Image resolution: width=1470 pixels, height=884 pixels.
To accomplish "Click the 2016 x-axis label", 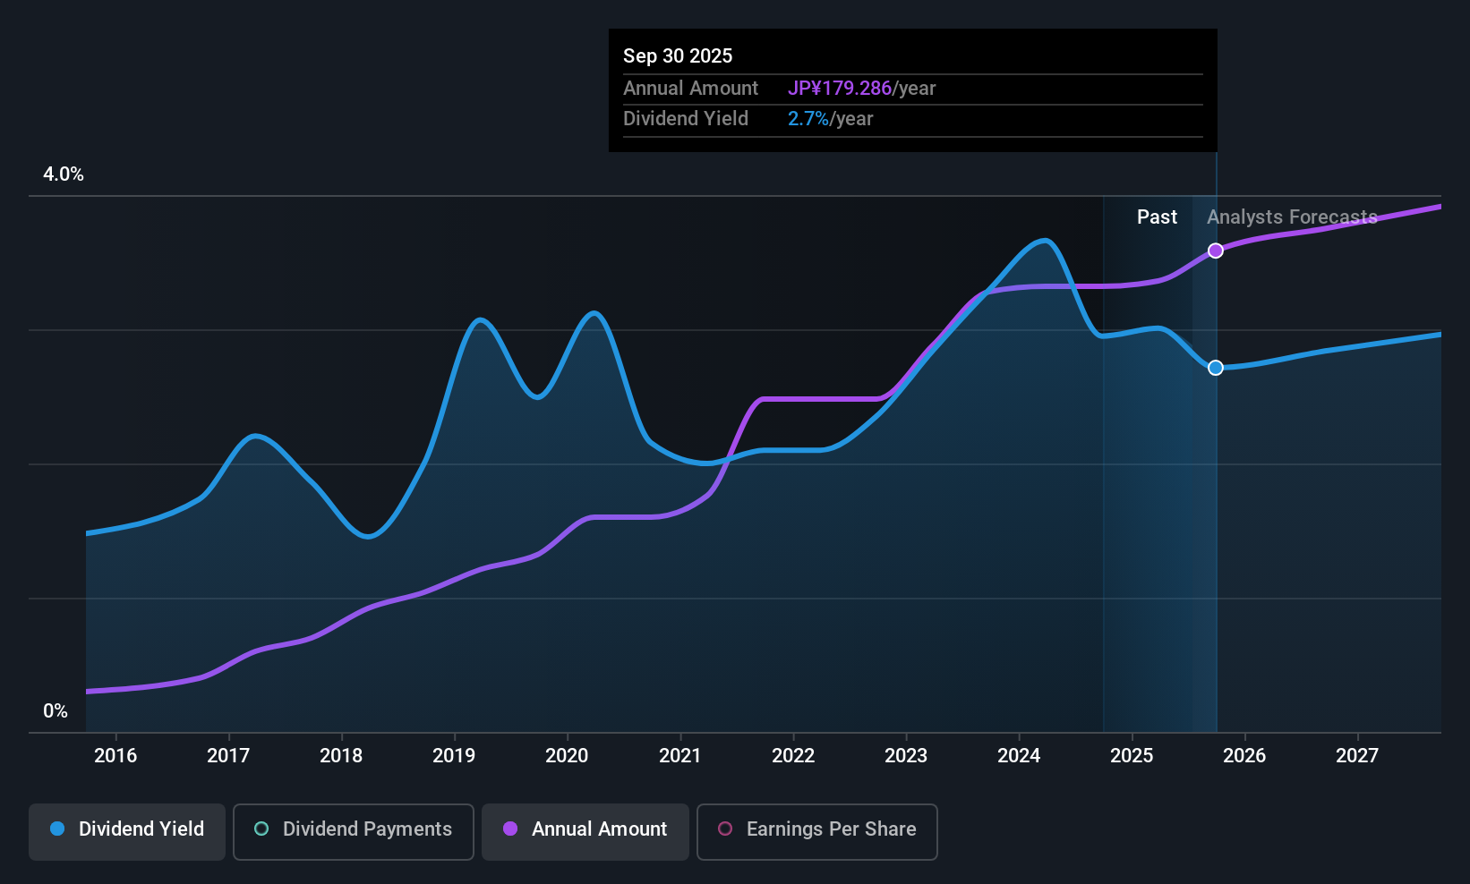I will [115, 755].
